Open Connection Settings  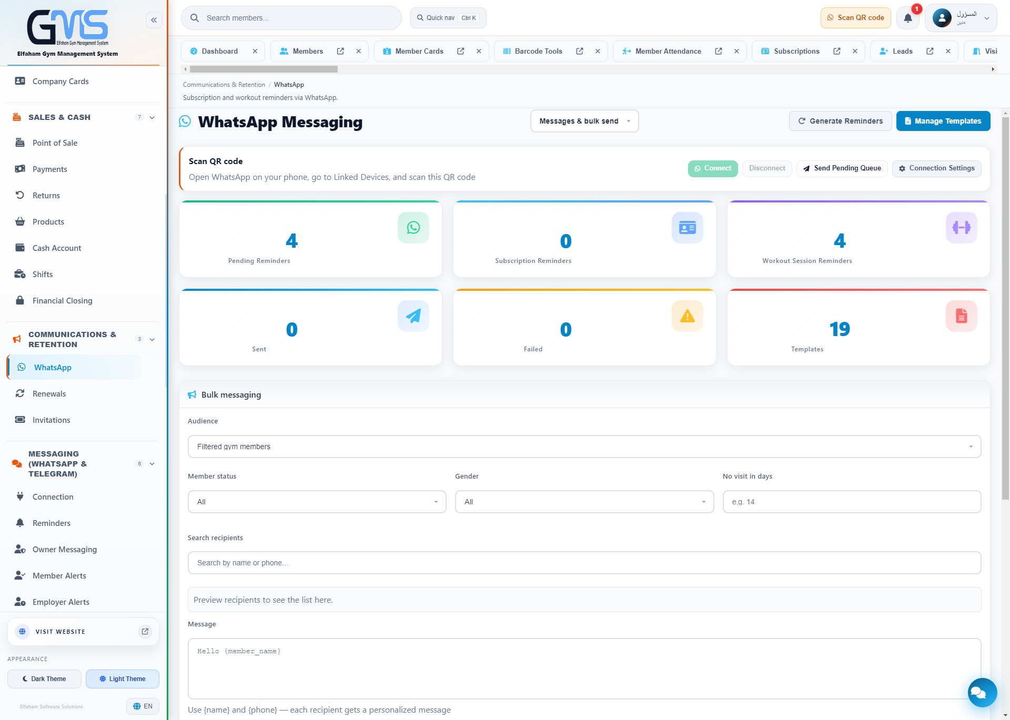[x=936, y=168]
